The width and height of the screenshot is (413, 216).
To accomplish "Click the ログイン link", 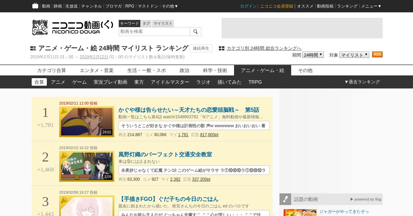I will (248, 6).
